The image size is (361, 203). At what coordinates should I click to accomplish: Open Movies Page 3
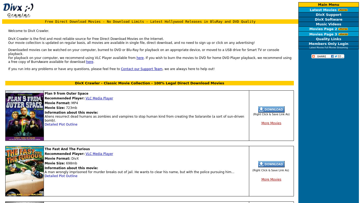coord(323,34)
